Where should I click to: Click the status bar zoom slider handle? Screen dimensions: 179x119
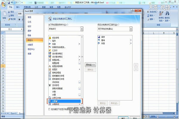(x=166, y=116)
